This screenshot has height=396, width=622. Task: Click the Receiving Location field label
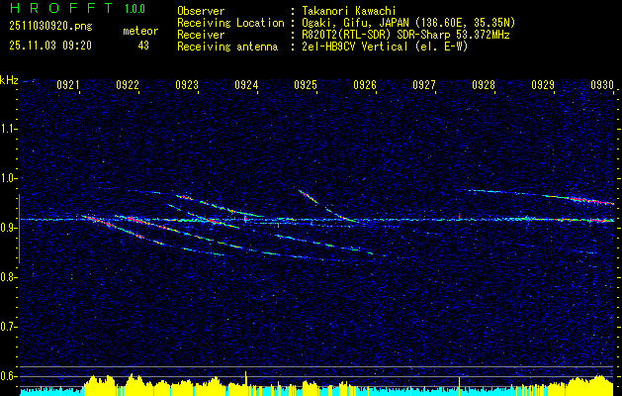point(230,23)
